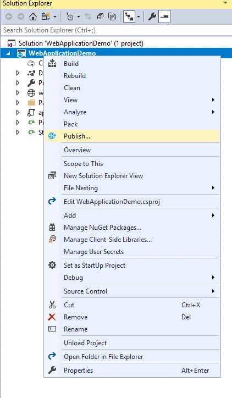This screenshot has height=398, width=232.
Task: Choose Manage NuGet Packages...
Action: pos(132,228)
